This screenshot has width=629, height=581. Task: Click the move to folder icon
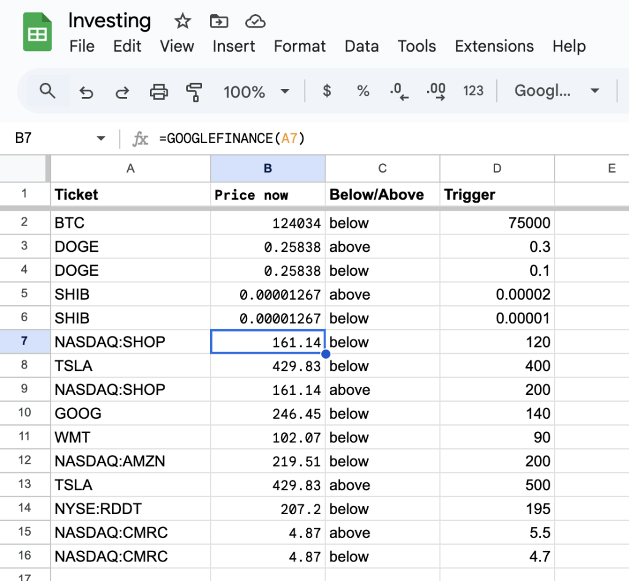coord(219,21)
